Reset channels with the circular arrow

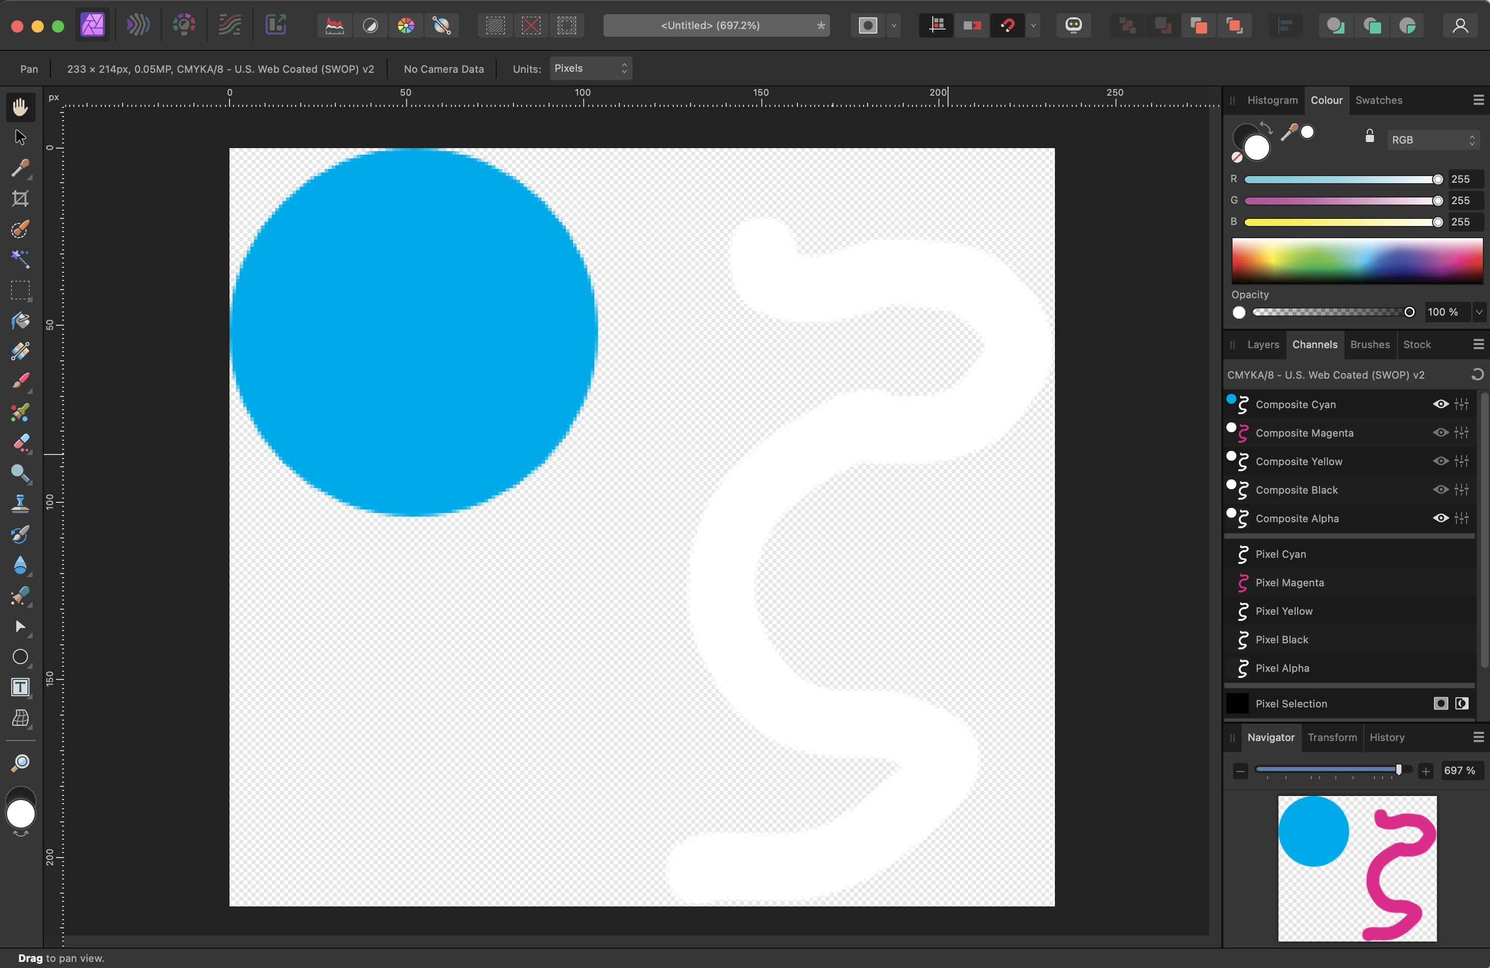click(1477, 375)
